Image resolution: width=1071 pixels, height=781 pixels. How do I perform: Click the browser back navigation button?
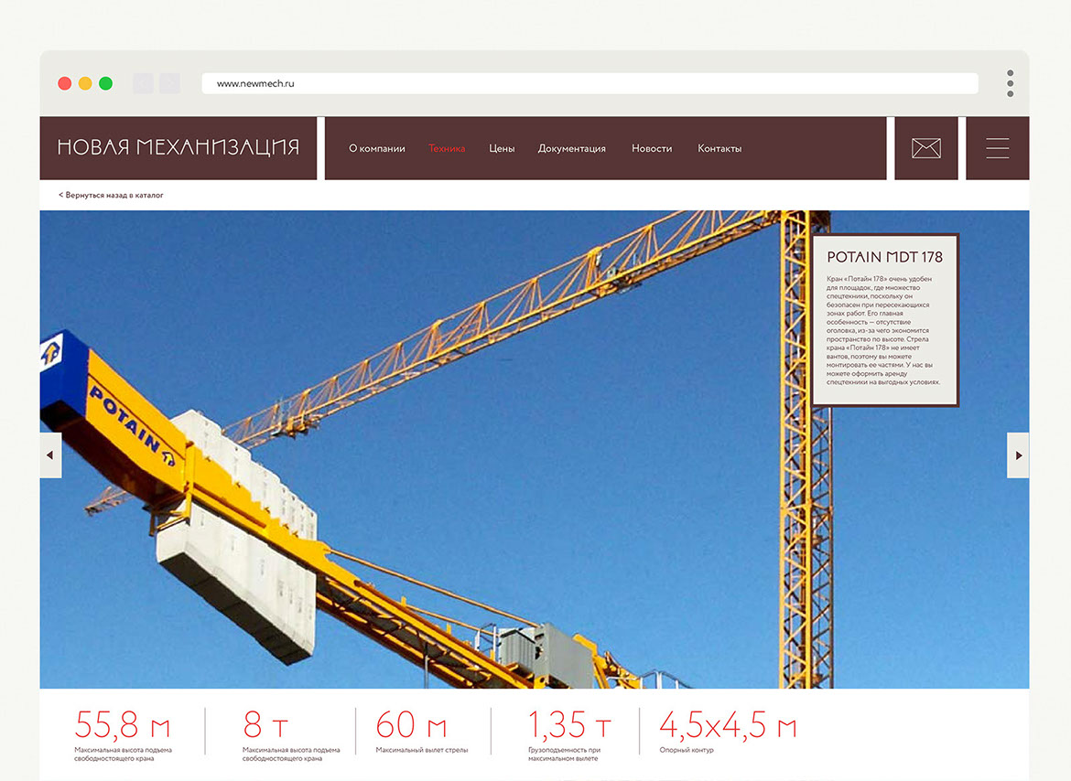tap(143, 83)
